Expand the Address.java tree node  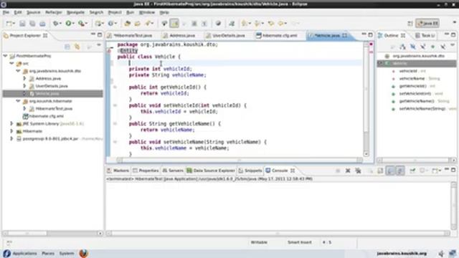(x=24, y=78)
